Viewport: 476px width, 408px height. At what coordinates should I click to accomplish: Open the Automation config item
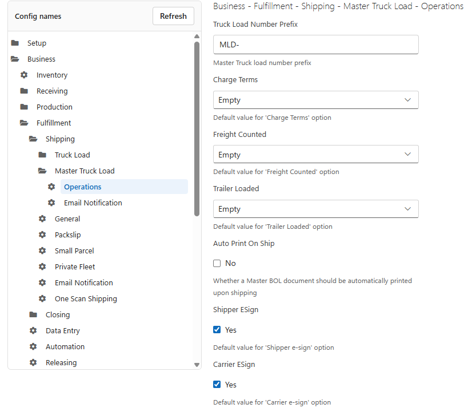pos(65,346)
